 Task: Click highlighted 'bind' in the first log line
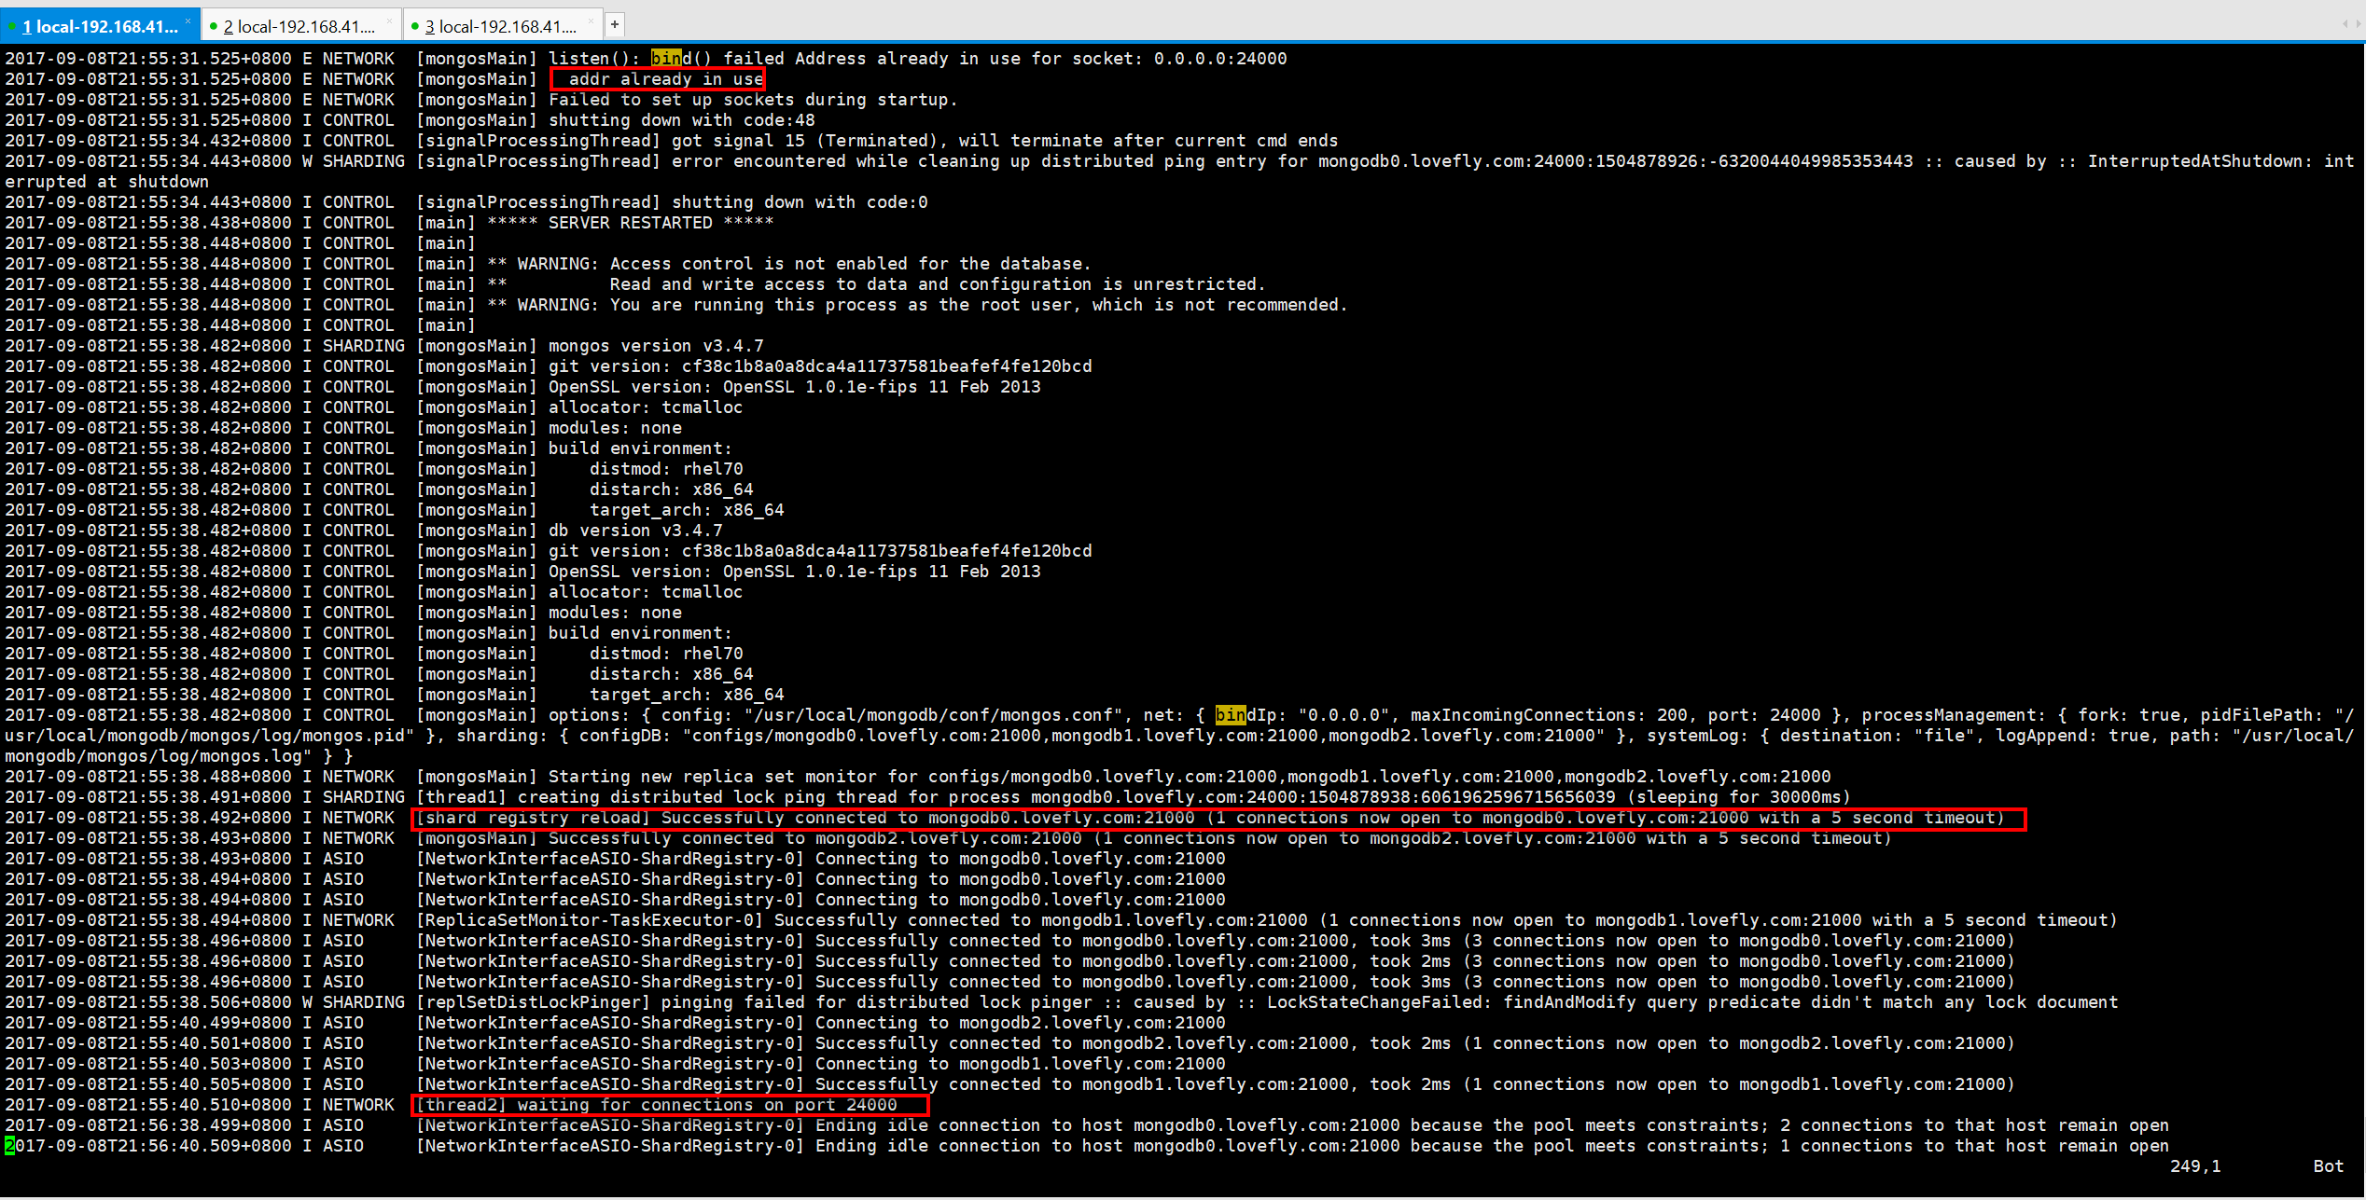(x=666, y=59)
